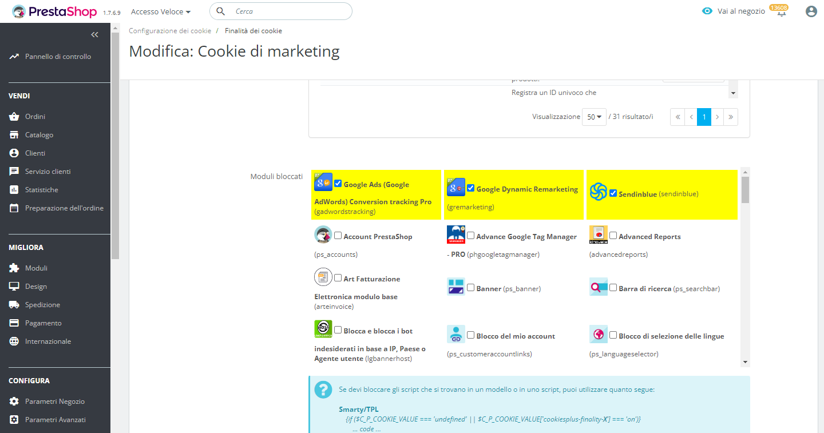Select page 1 in pagination
The height and width of the screenshot is (433, 824).
pyautogui.click(x=704, y=117)
